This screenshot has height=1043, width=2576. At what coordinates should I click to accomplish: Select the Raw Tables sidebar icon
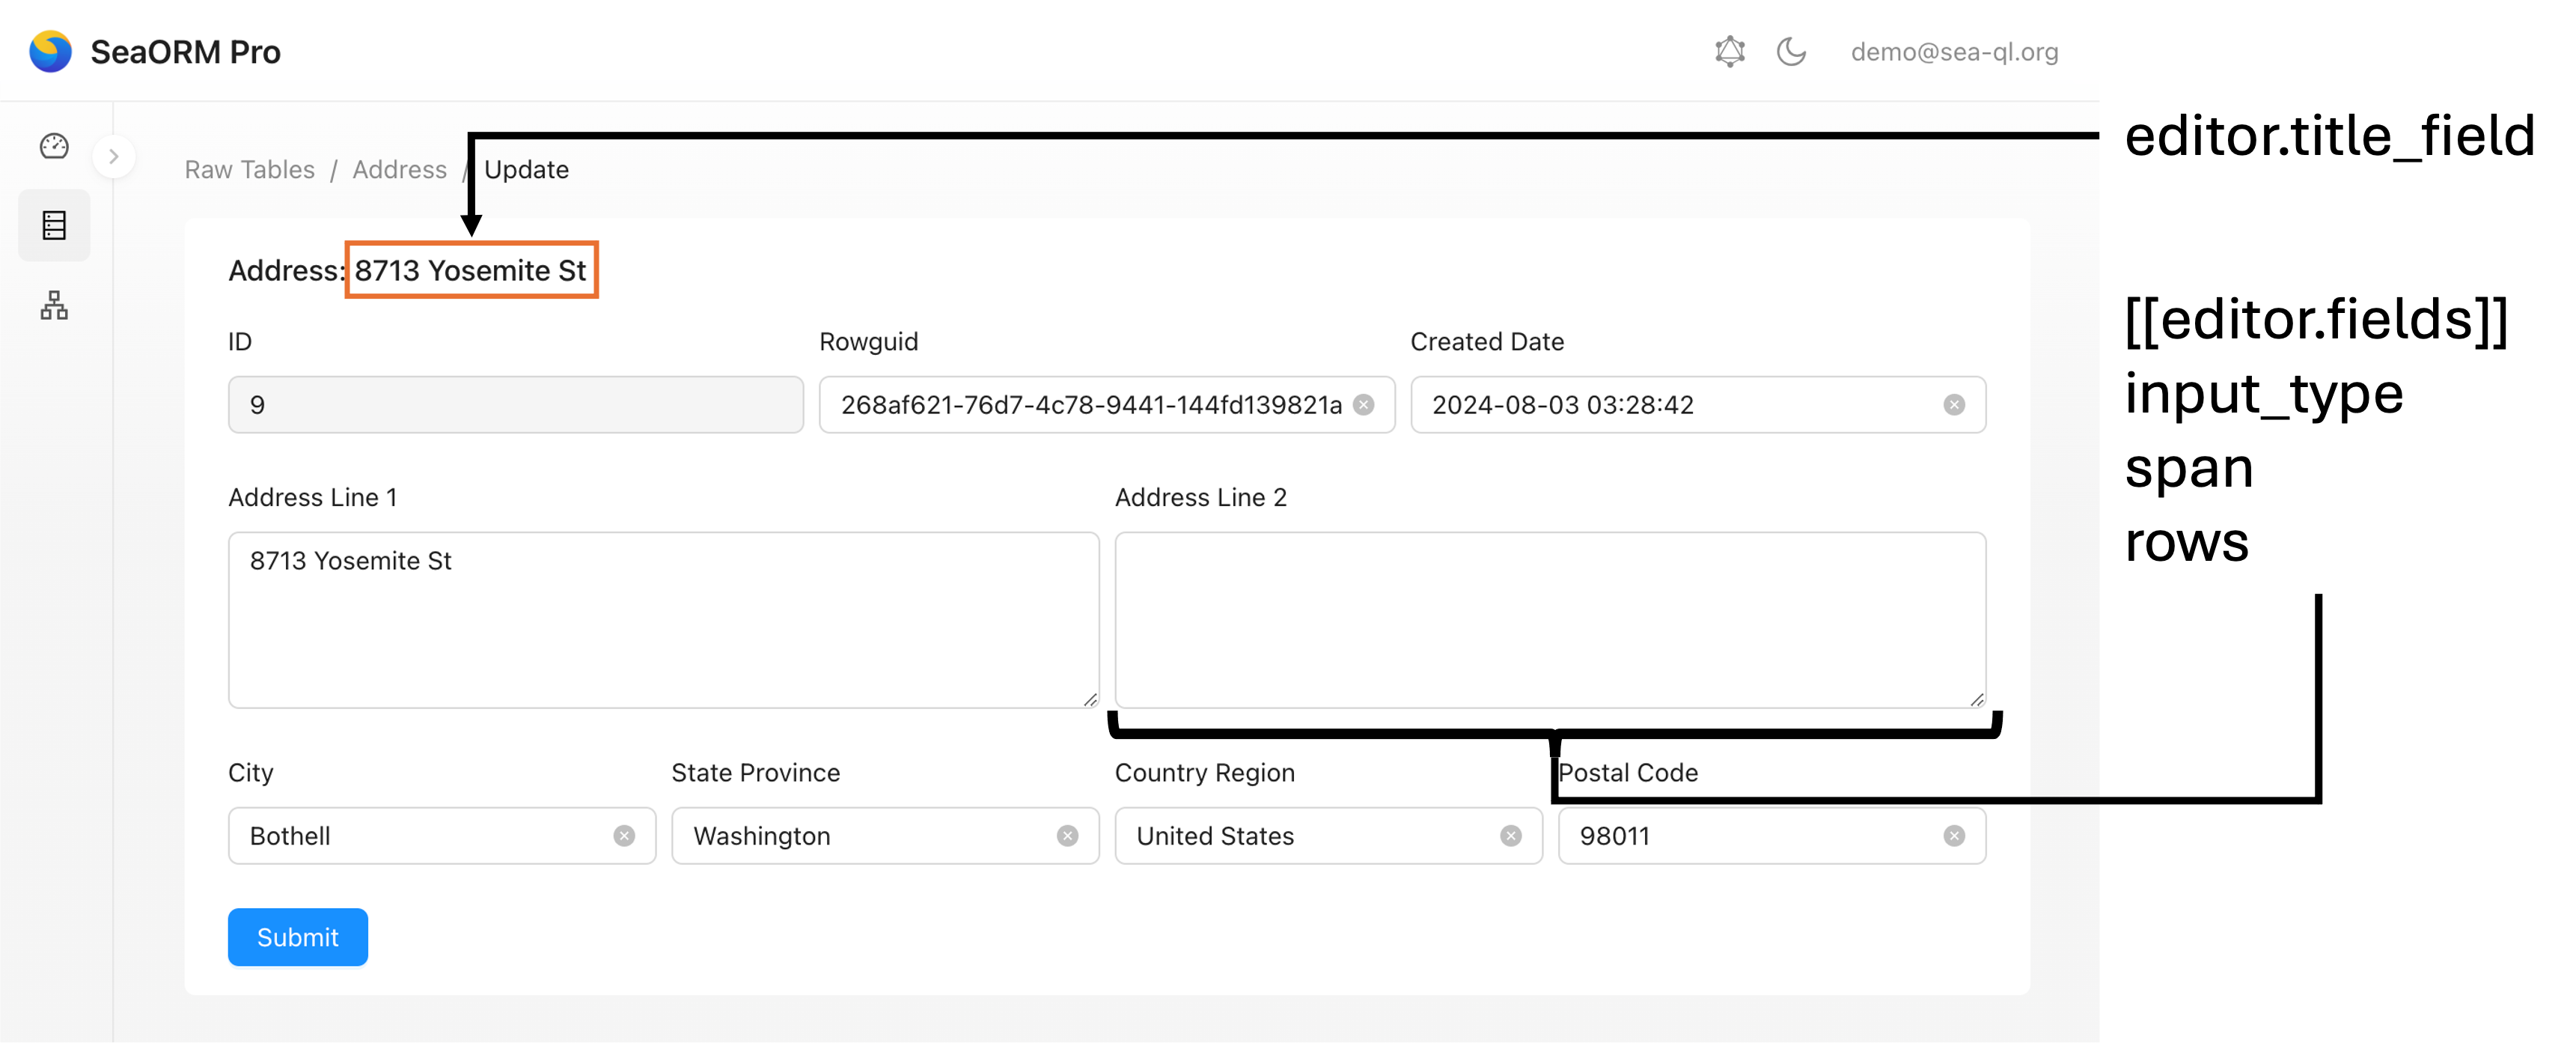(54, 226)
